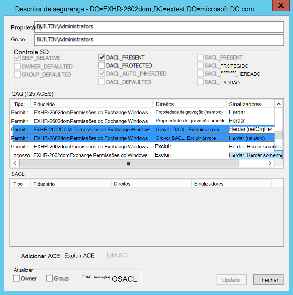Viewport: 293px width, 295px height.
Task: Click DACL horizontal scroll right arrow
Action: (270, 163)
